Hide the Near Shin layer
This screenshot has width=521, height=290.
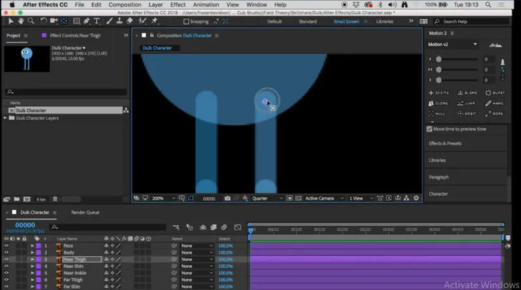(x=6, y=266)
